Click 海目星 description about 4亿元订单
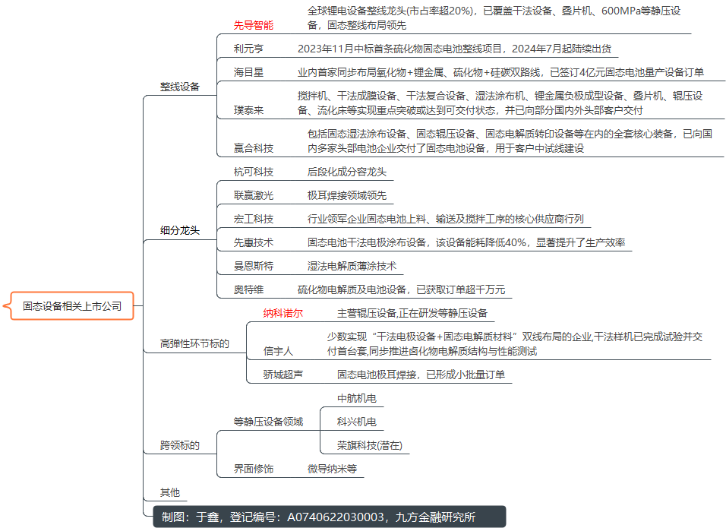This screenshot has height=528, width=726. [x=500, y=72]
